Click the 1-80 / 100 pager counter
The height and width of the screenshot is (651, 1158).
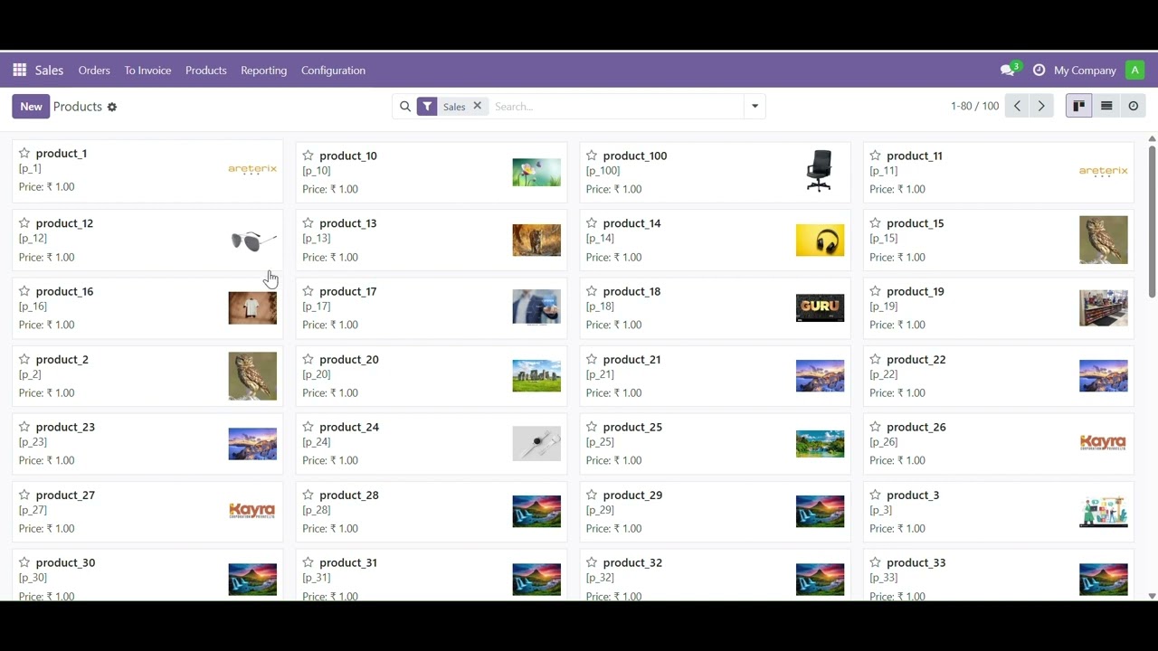[x=974, y=107]
